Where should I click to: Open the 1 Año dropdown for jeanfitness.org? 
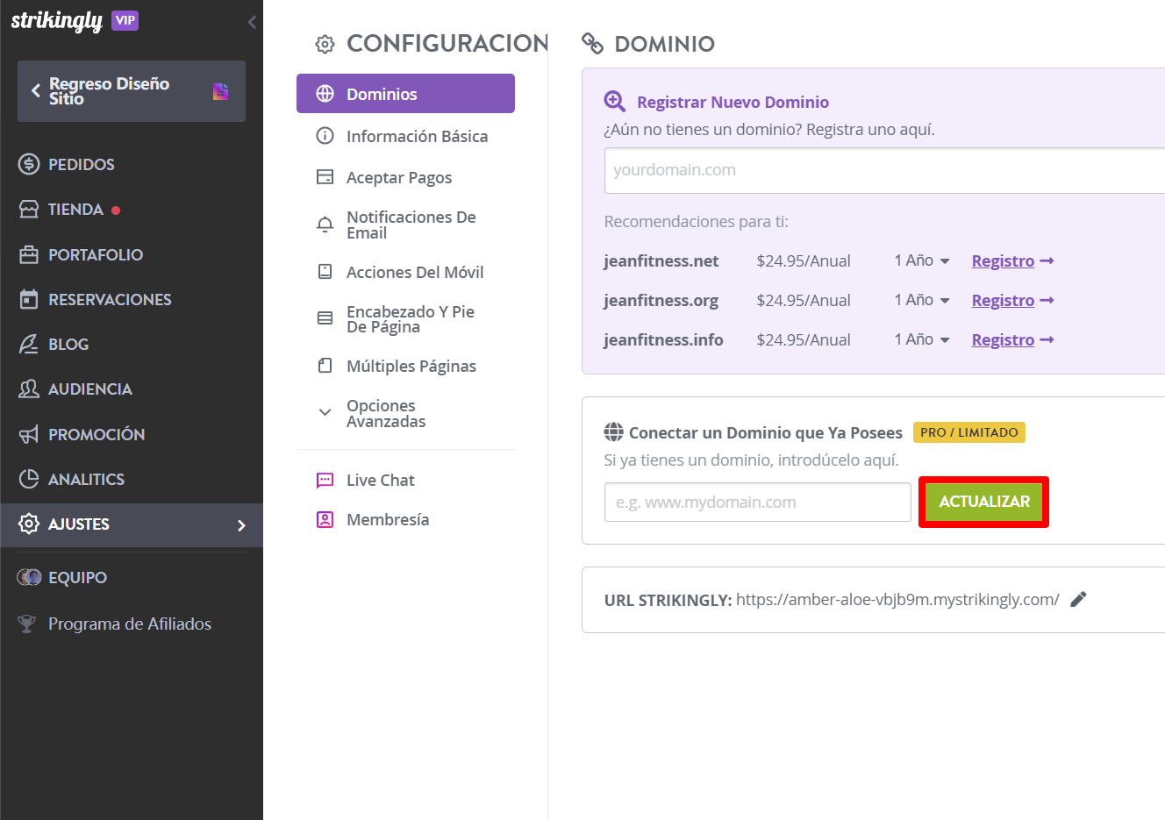pyautogui.click(x=922, y=300)
